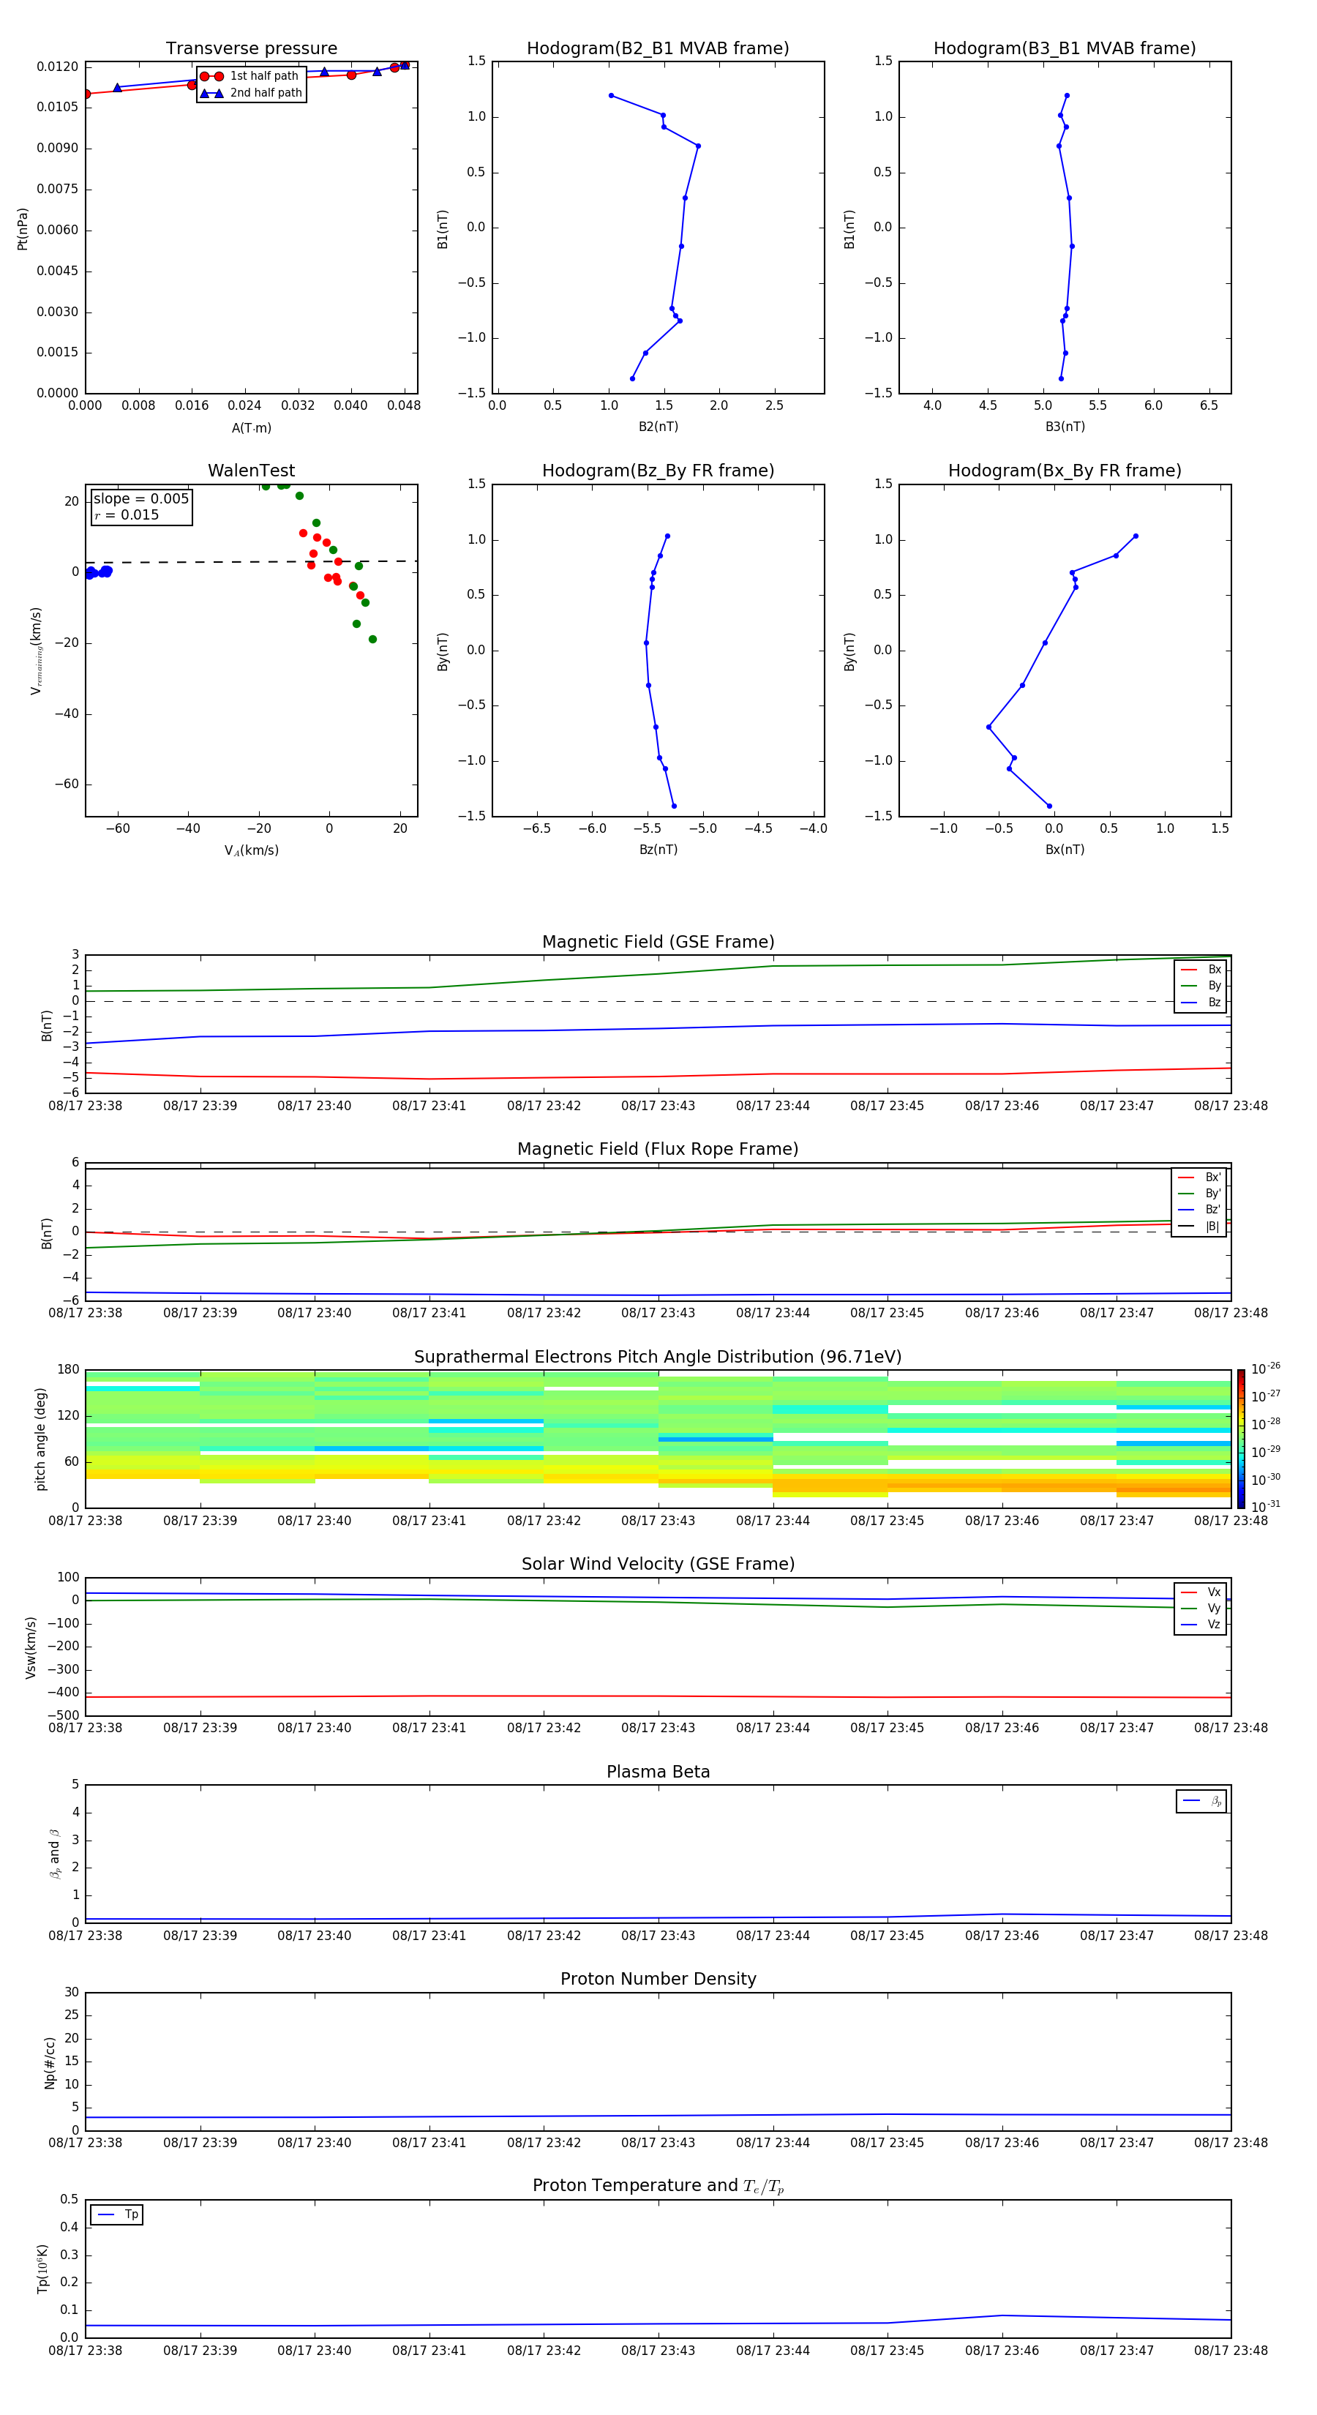This screenshot has height=2415, width=1317.
Task: Click the "Vsw(km/s)" y-axis label
Action: (31, 1647)
